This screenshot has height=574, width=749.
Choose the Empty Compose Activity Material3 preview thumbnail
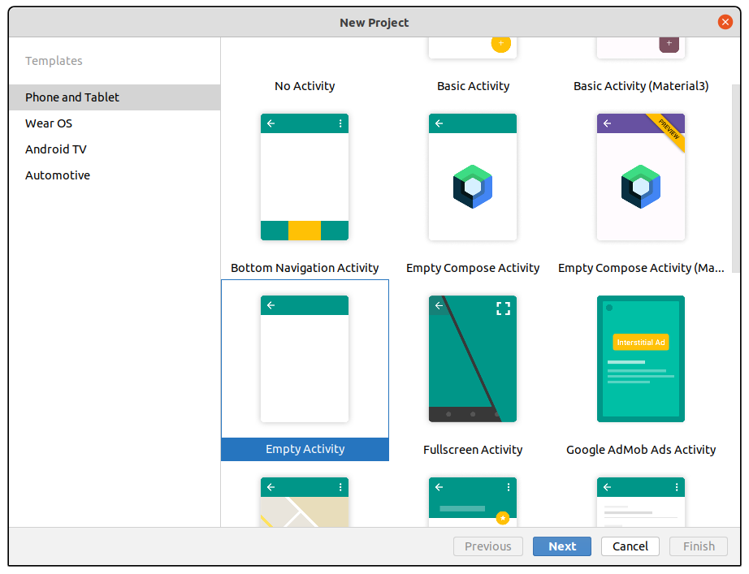(641, 177)
